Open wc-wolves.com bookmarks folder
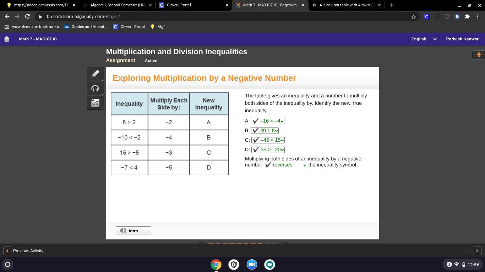The width and height of the screenshot is (485, 272). coord(32,27)
